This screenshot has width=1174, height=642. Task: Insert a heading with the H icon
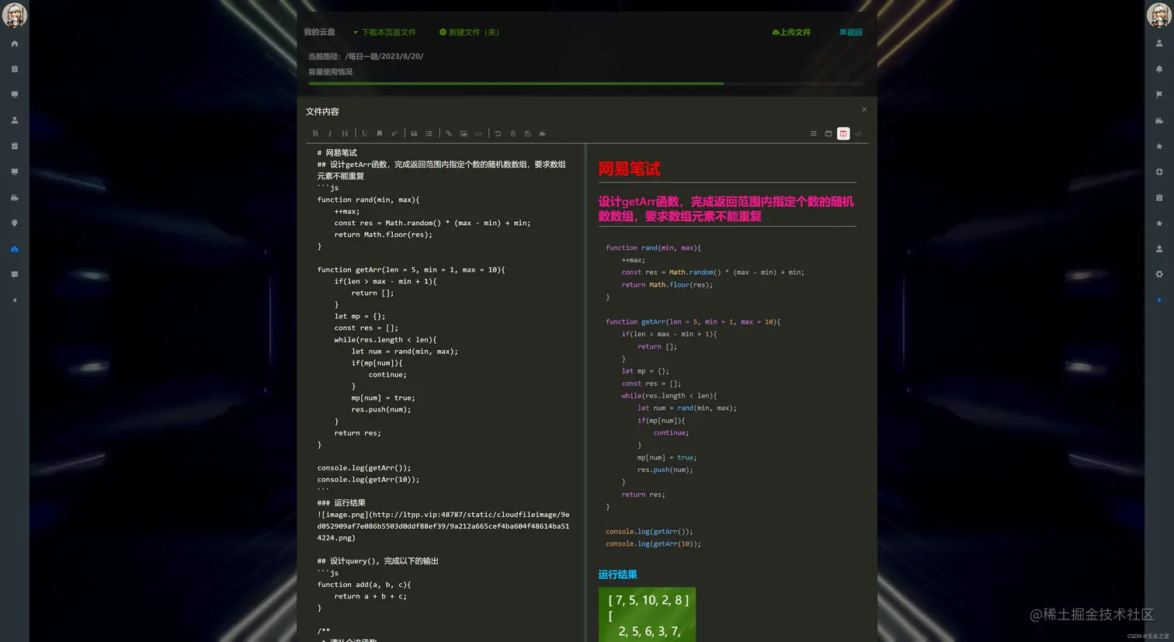[344, 134]
